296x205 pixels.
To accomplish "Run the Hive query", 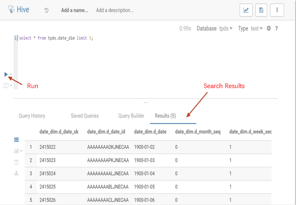I will [6, 75].
